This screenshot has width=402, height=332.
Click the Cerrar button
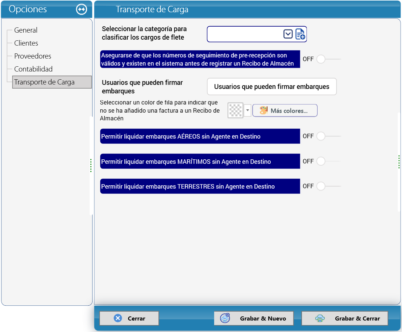[x=129, y=318]
